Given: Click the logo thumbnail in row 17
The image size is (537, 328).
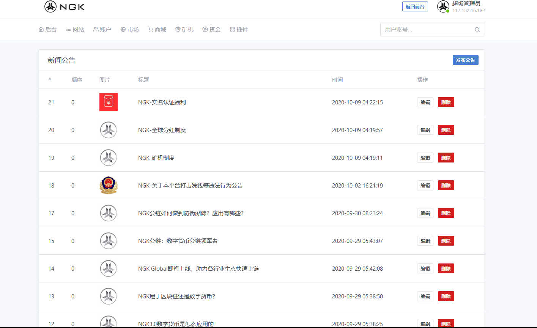Looking at the screenshot, I should click(x=109, y=213).
